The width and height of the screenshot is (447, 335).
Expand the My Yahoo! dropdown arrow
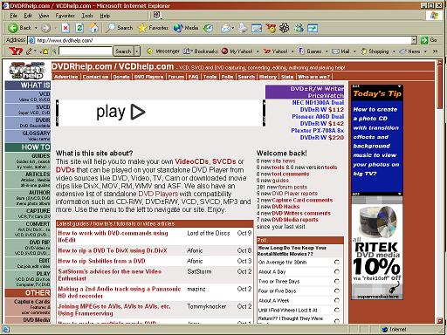coord(258,51)
